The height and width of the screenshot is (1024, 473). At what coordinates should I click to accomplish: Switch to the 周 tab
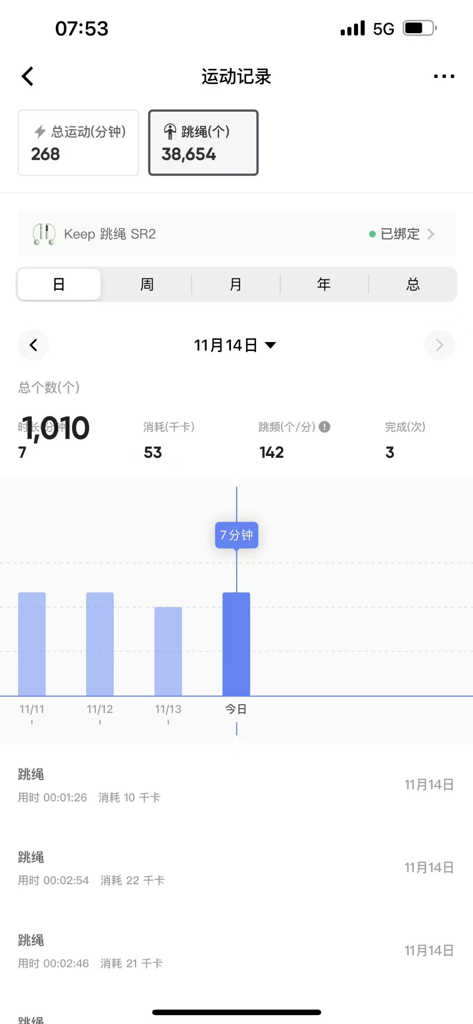tap(147, 284)
